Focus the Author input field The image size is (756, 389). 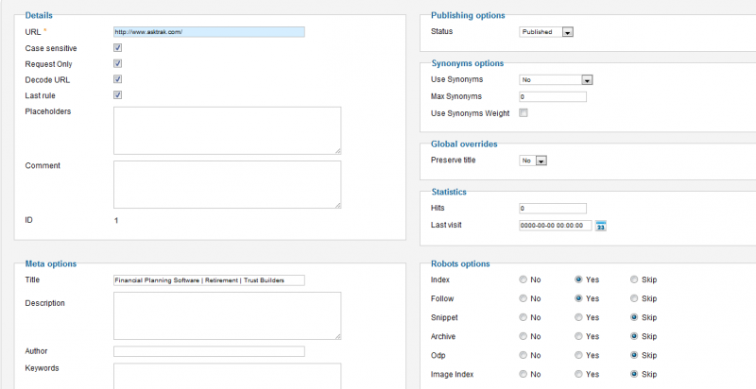(209, 351)
